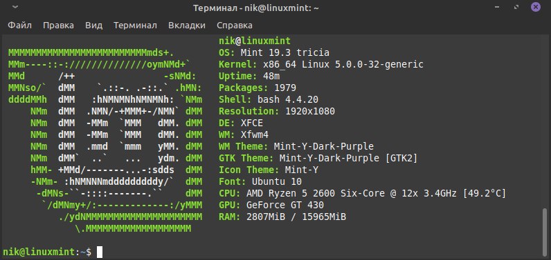551x260 pixels.
Task: Open the Файл menu
Action: tap(19, 26)
